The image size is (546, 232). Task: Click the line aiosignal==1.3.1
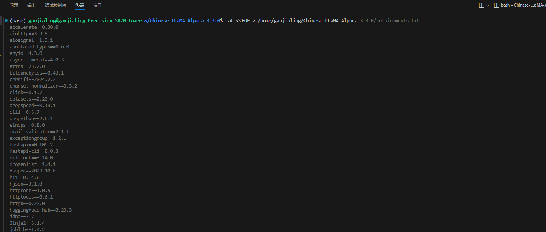[x=31, y=40]
